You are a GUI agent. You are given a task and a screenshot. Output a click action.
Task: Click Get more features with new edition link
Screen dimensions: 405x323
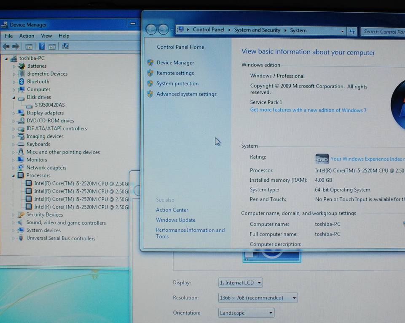pos(308,110)
